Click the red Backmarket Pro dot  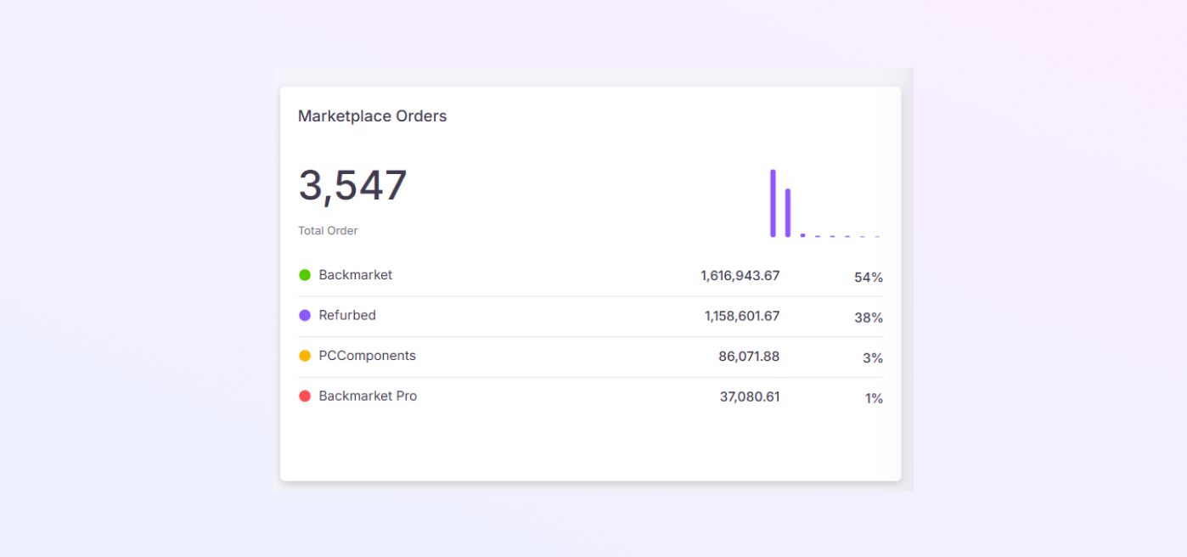coord(305,396)
